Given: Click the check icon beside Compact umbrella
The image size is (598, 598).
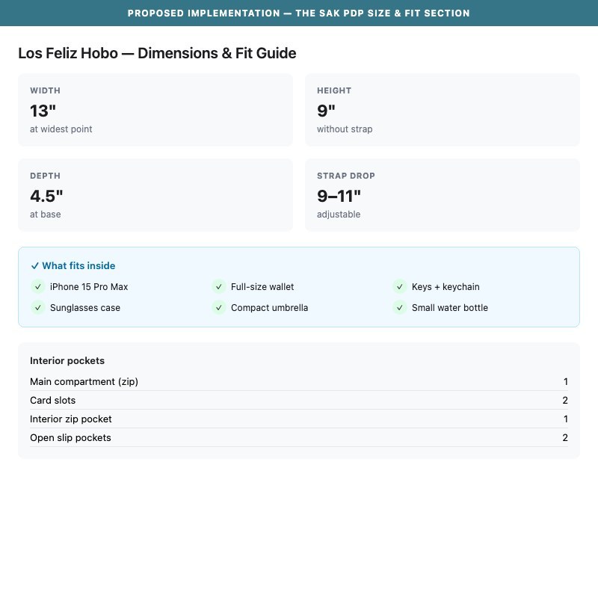Looking at the screenshot, I should tap(219, 308).
